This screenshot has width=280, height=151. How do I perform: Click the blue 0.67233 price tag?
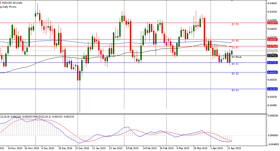point(272,62)
